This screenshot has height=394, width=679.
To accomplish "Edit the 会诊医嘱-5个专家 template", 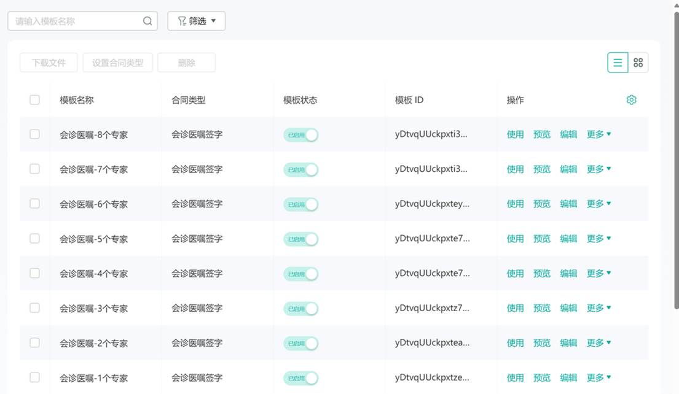I will (x=568, y=239).
